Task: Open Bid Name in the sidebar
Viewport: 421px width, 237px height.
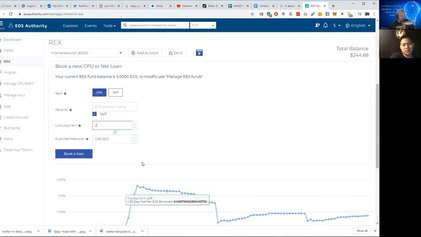Action: [12, 128]
